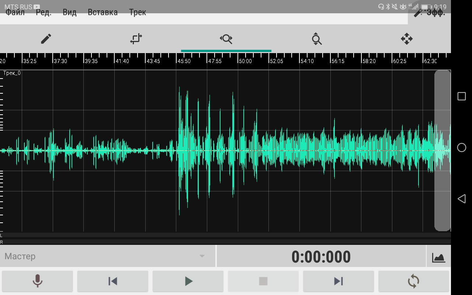This screenshot has width=472, height=295.
Task: Activate the horizontal zoom tool
Action: point(226,39)
